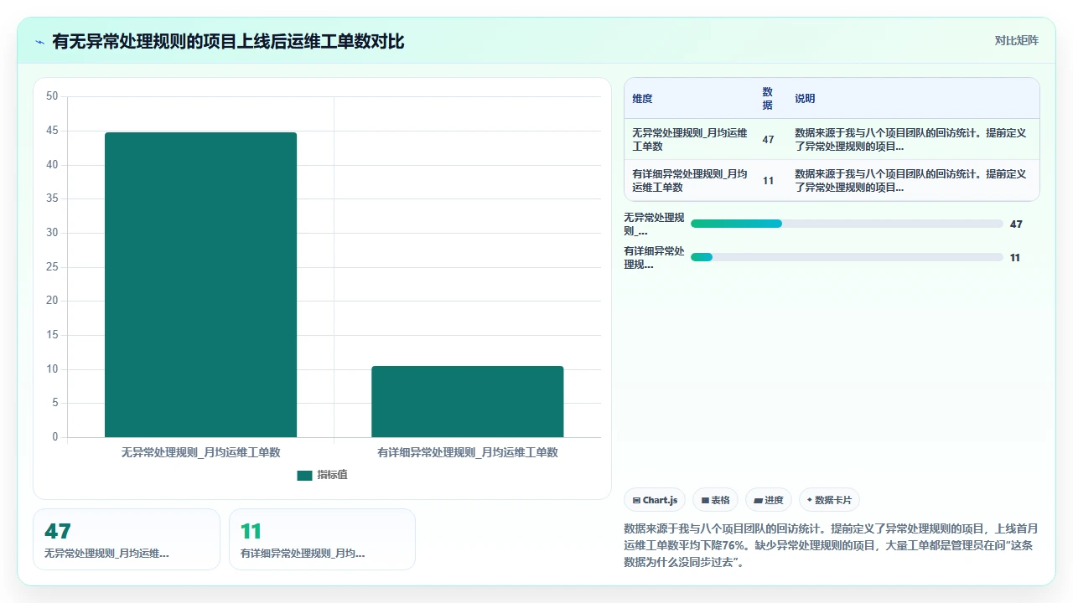Click the y-axis value 25
Screen dimensions: 1073x603
tap(52, 267)
